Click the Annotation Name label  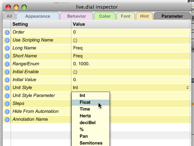pyautogui.click(x=30, y=119)
